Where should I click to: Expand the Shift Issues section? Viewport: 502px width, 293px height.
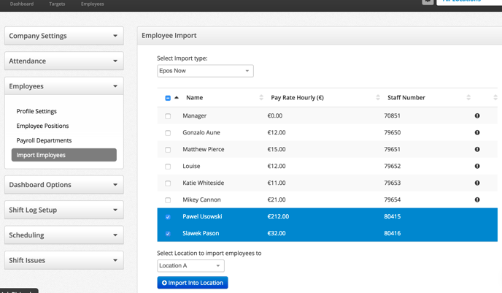point(64,260)
